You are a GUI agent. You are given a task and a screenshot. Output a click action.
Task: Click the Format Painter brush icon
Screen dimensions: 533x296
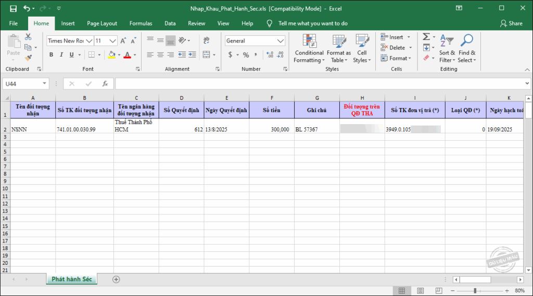coord(28,58)
